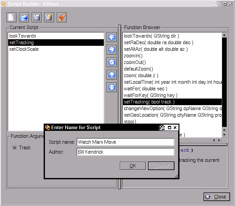The width and height of the screenshot is (235, 206).
Task: Toggle the Track checkbox
Action: coord(15,148)
